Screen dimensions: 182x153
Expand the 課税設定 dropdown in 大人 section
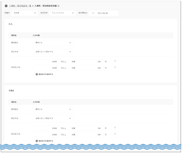point(52,43)
